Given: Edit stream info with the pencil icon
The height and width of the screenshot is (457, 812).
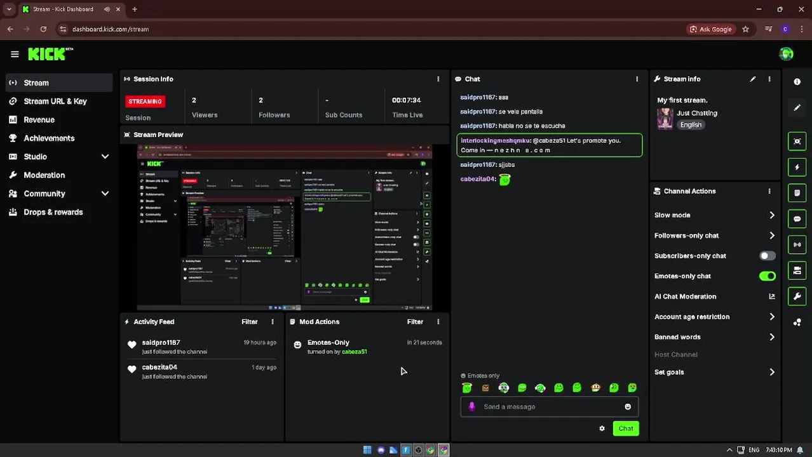Looking at the screenshot, I should [753, 79].
